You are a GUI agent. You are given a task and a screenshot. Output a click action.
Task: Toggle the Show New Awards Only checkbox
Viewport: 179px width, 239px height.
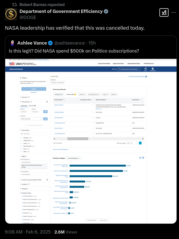click(26, 125)
